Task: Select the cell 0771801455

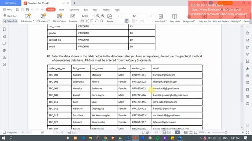Action: click(x=141, y=102)
